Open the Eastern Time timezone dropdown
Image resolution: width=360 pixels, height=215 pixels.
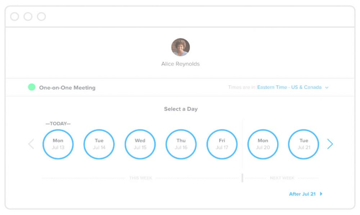pyautogui.click(x=289, y=87)
